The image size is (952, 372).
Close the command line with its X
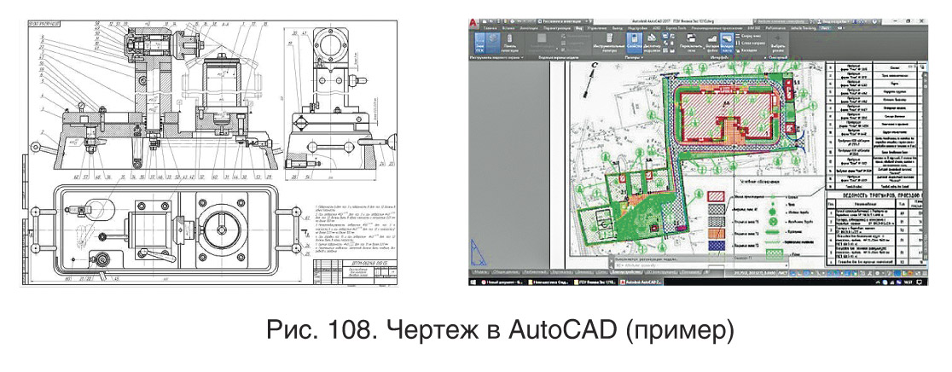point(612,260)
